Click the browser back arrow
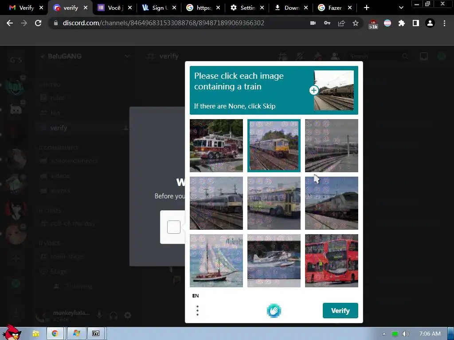454x340 pixels. click(x=10, y=23)
